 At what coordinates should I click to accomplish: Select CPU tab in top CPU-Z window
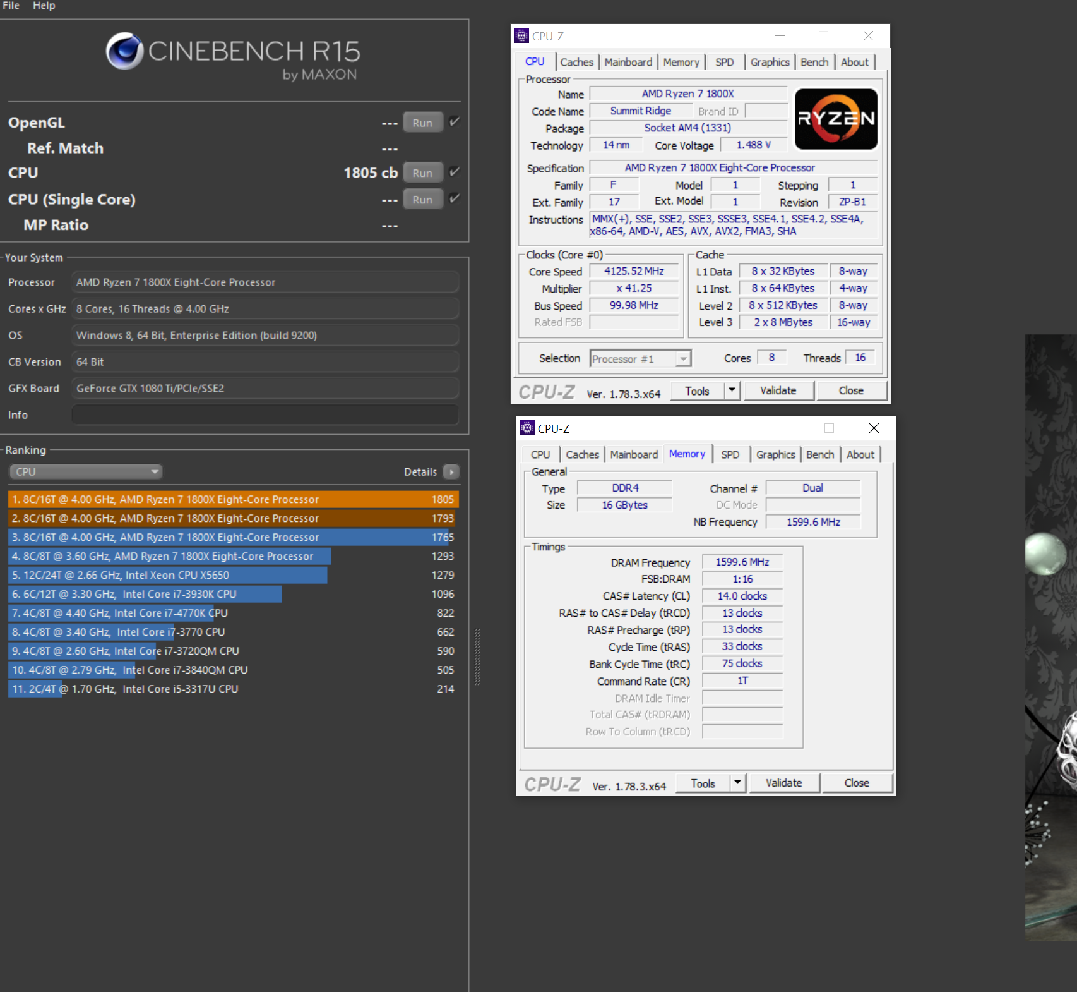tap(535, 61)
